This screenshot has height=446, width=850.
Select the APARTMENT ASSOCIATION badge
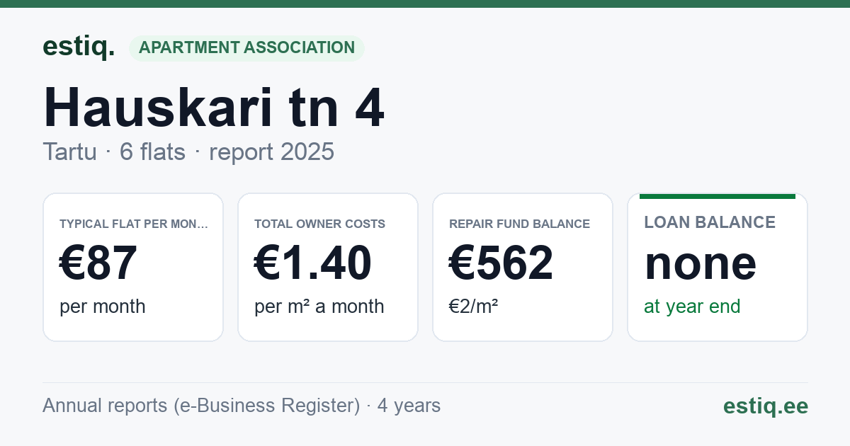coord(246,48)
